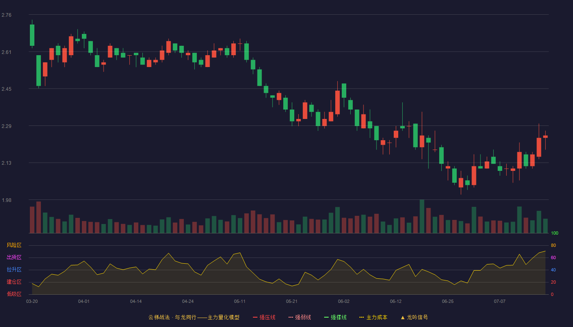Select the 出货区 zone label
This screenshot has height=327, width=573.
14,258
